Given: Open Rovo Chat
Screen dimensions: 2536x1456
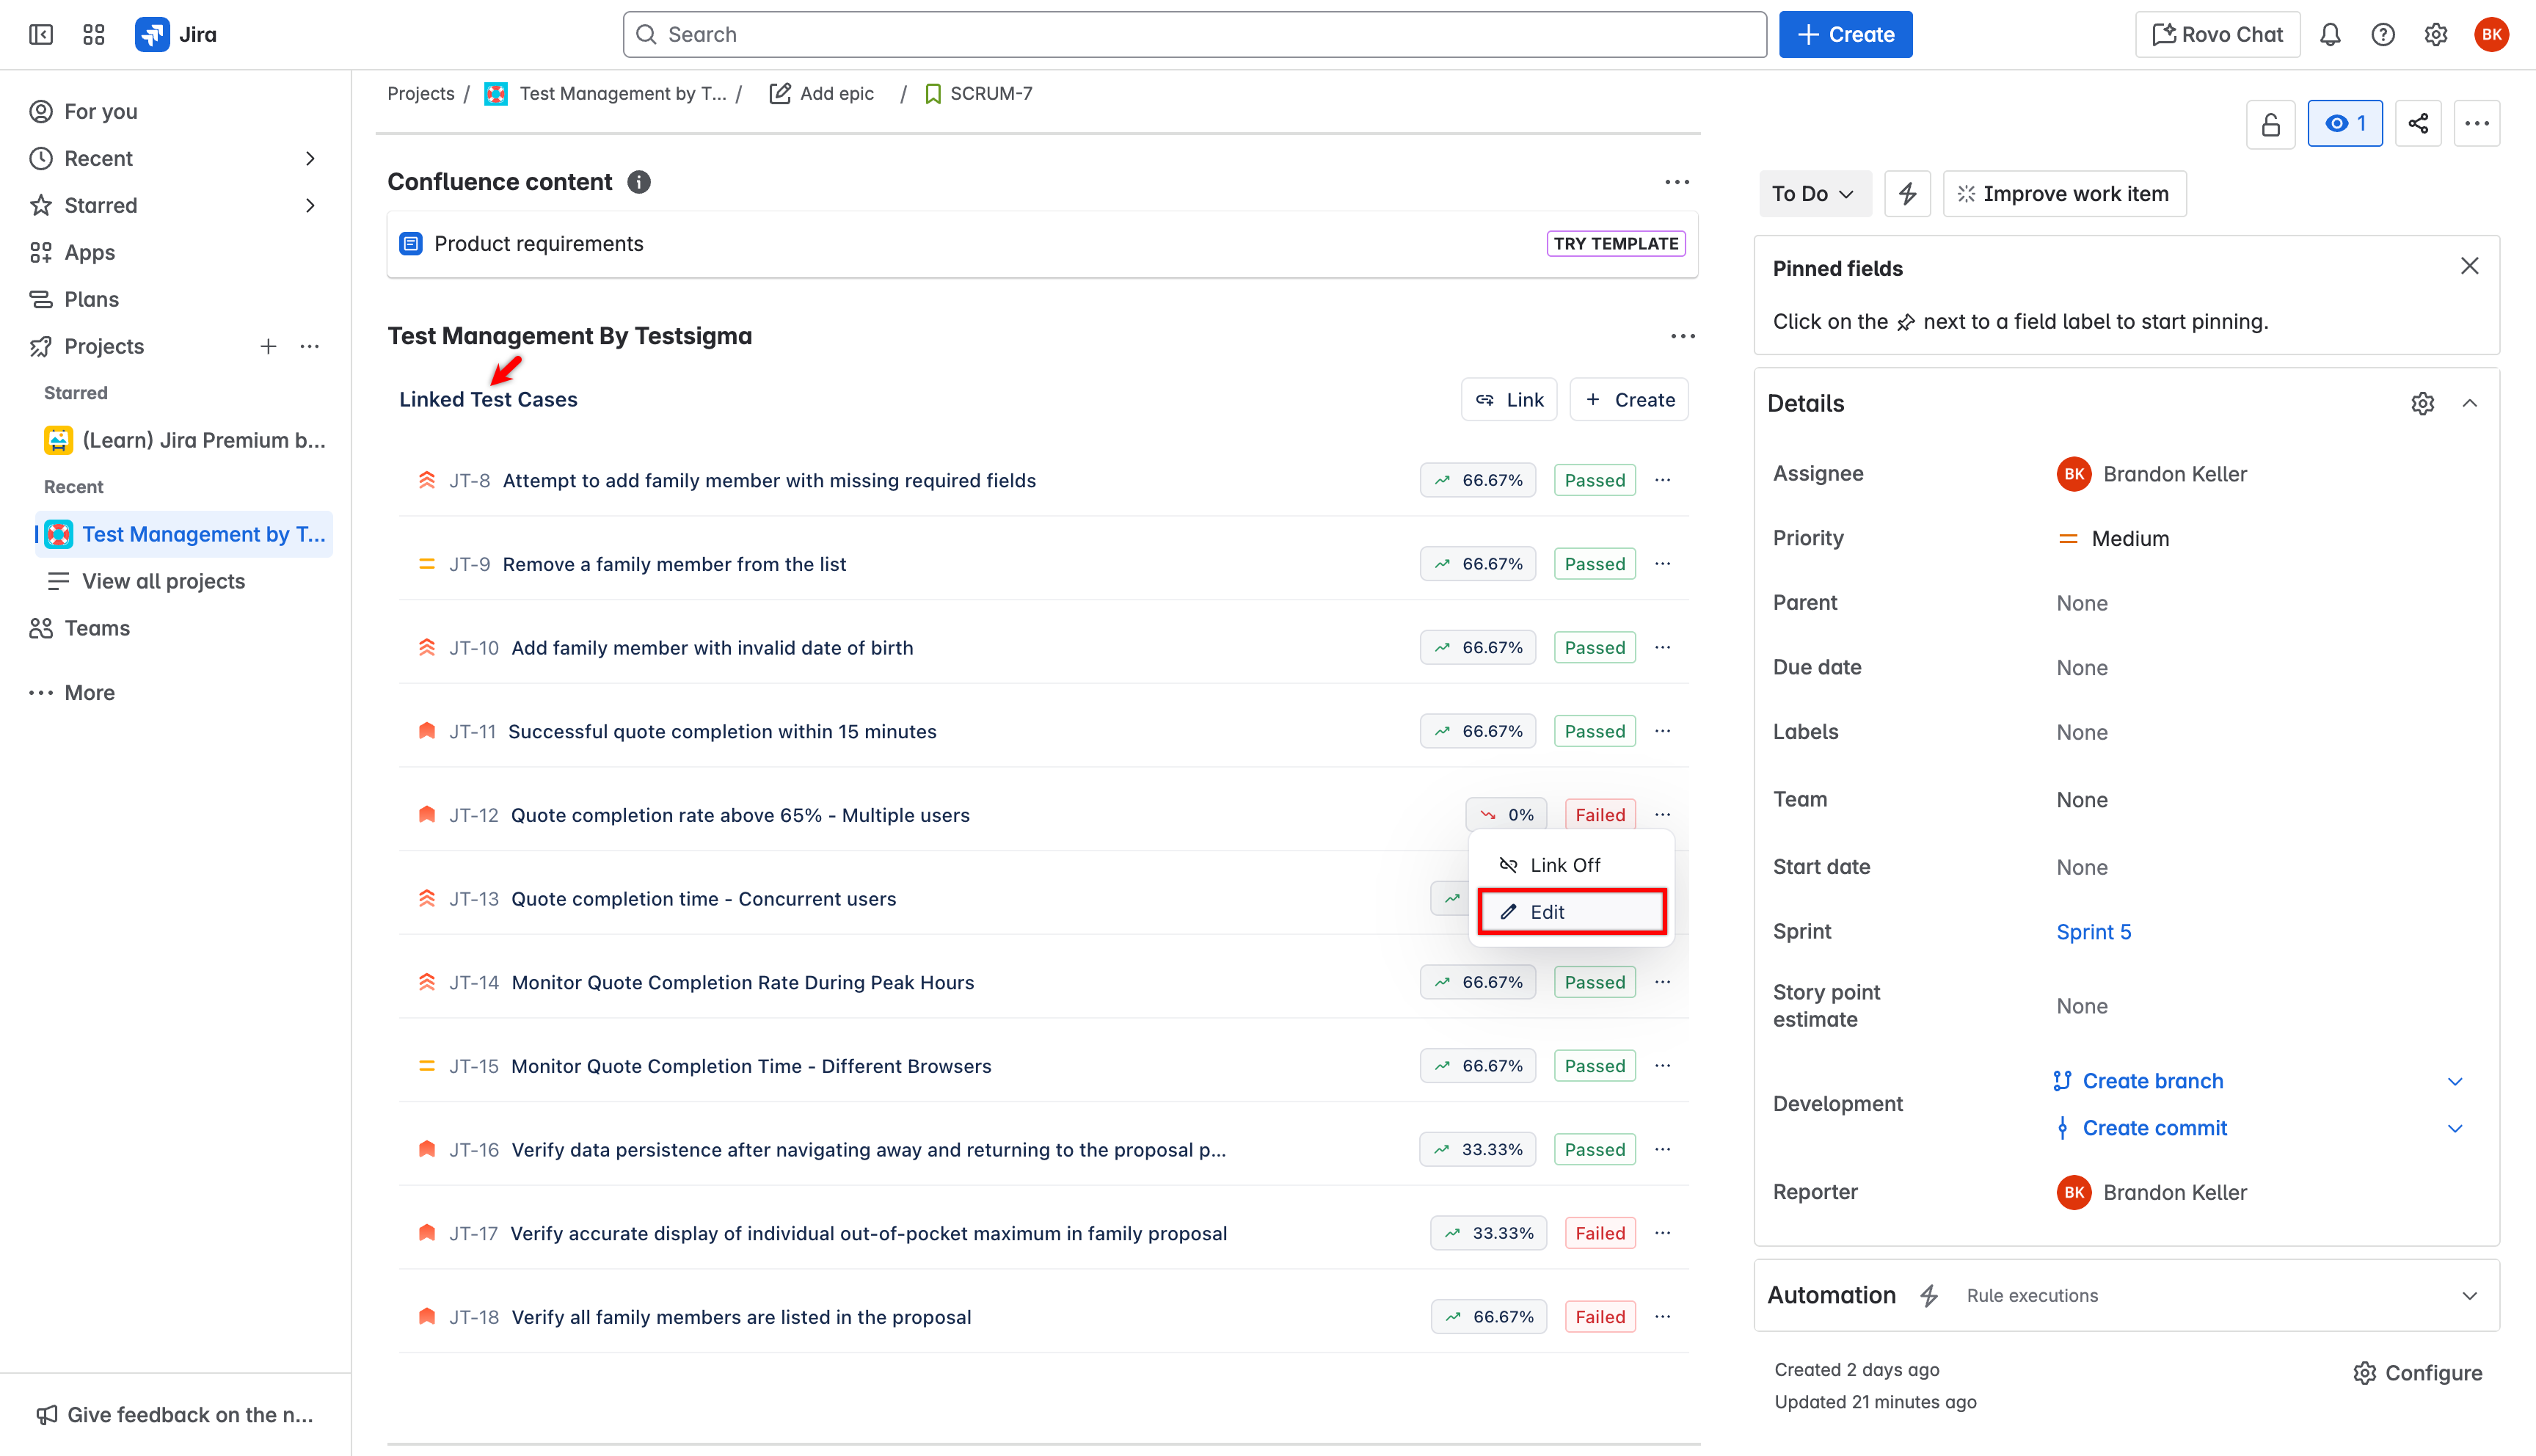Looking at the screenshot, I should tap(2217, 35).
